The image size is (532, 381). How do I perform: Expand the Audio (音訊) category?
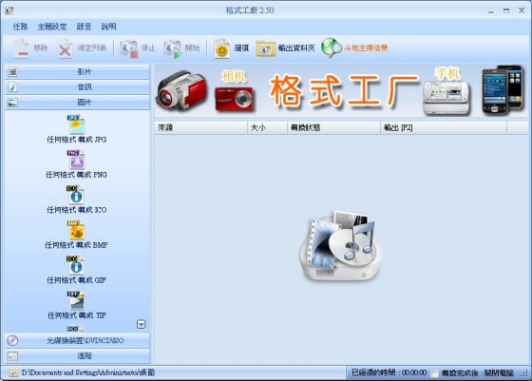(77, 87)
